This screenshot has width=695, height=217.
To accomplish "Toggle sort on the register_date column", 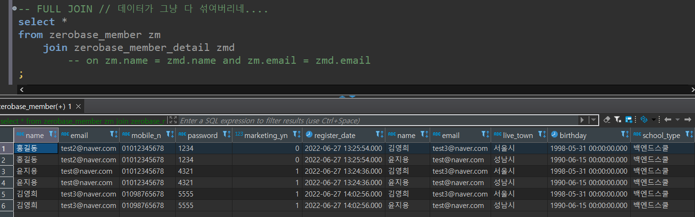I will [x=379, y=135].
